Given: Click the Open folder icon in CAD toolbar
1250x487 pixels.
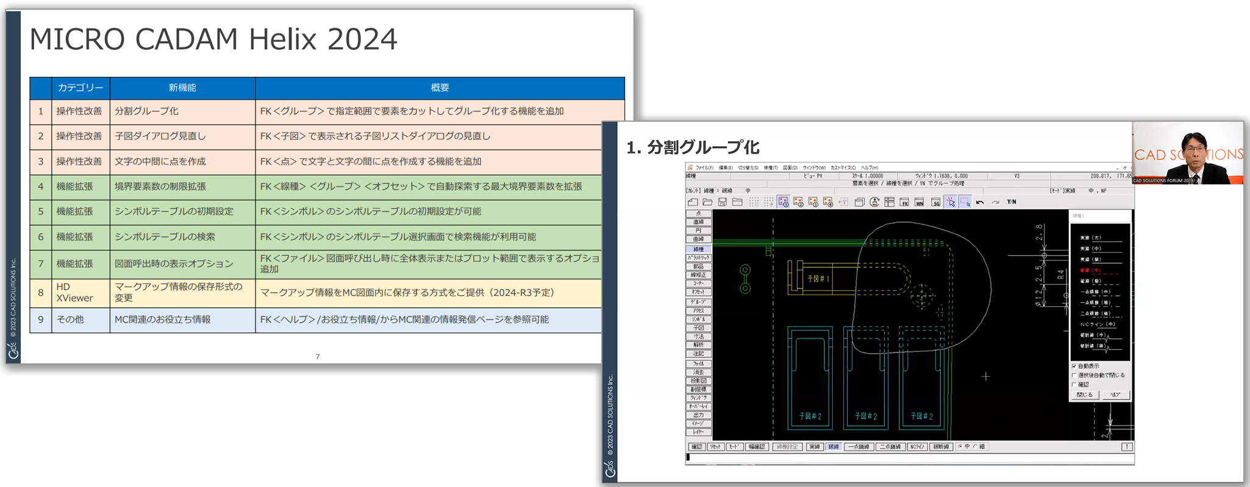Looking at the screenshot, I should [707, 202].
